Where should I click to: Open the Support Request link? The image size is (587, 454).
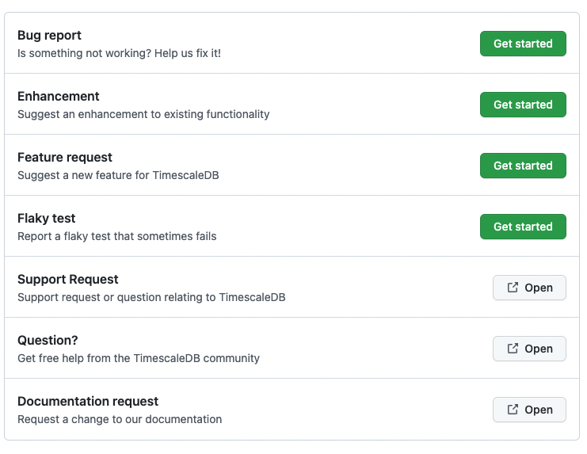529,288
